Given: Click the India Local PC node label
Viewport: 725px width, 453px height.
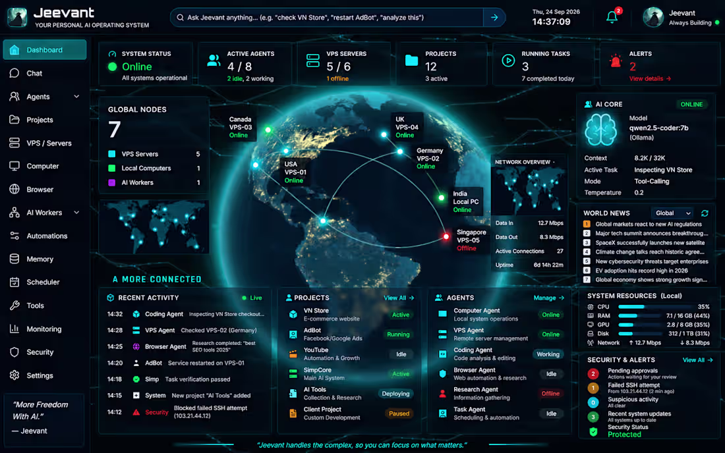Looking at the screenshot, I should pos(465,201).
